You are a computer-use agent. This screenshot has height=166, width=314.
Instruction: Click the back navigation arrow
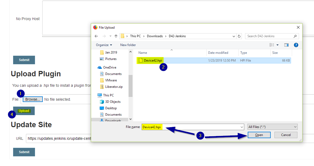coord(96,36)
